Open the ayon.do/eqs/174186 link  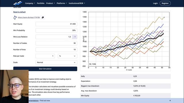29,17
